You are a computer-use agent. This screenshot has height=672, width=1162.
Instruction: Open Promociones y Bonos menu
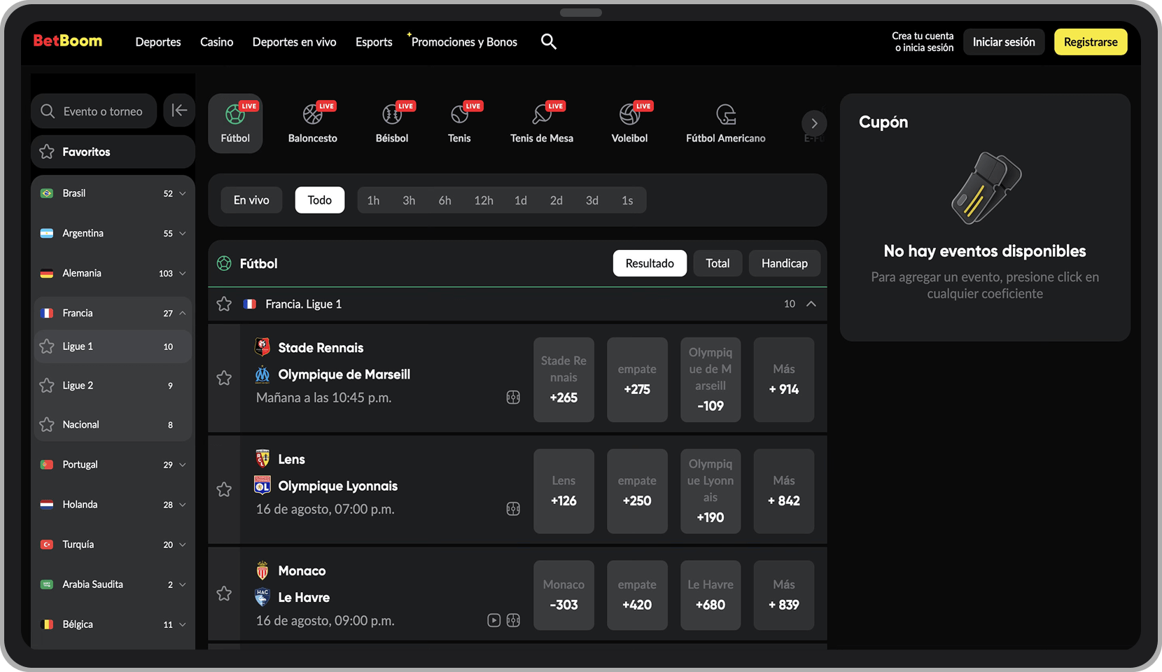[x=464, y=42]
